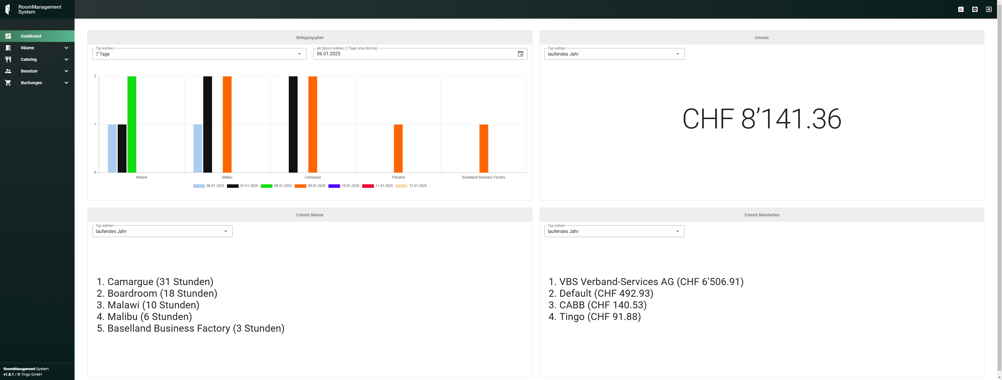The width and height of the screenshot is (1002, 380).
Task: Open 5 beste Räume period dropdown
Action: pyautogui.click(x=162, y=231)
